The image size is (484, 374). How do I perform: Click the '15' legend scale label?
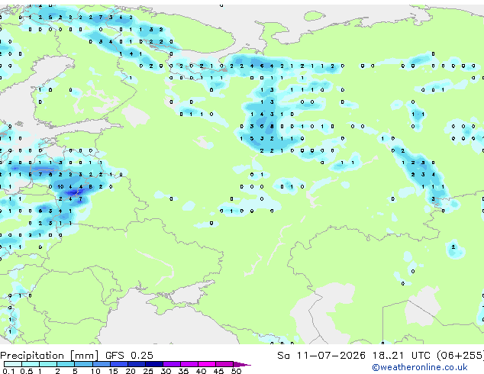coord(113,371)
